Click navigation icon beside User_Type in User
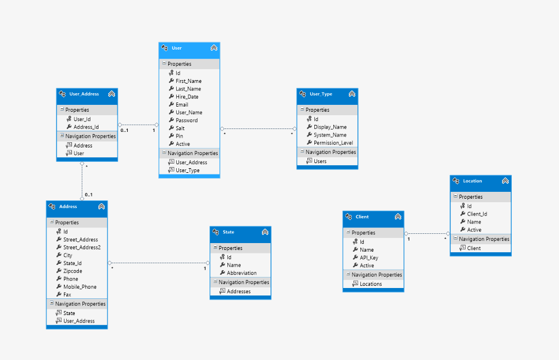The height and width of the screenshot is (360, 559). pos(171,170)
